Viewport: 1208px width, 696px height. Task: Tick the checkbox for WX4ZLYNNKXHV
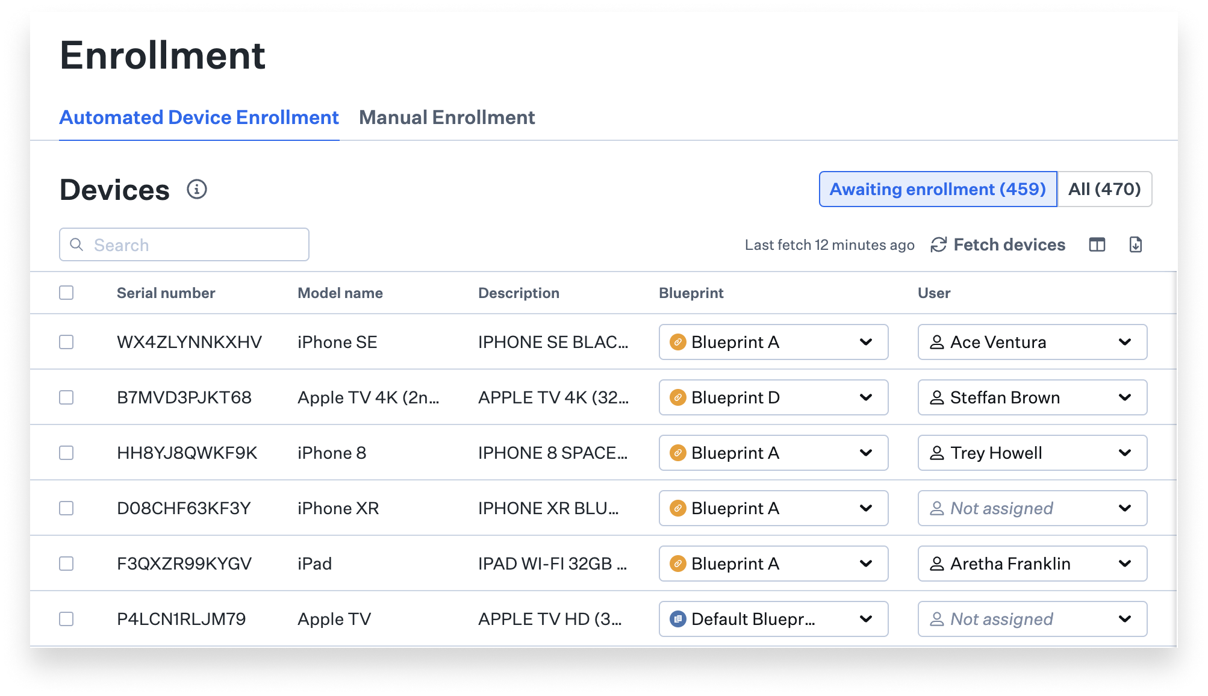click(66, 342)
